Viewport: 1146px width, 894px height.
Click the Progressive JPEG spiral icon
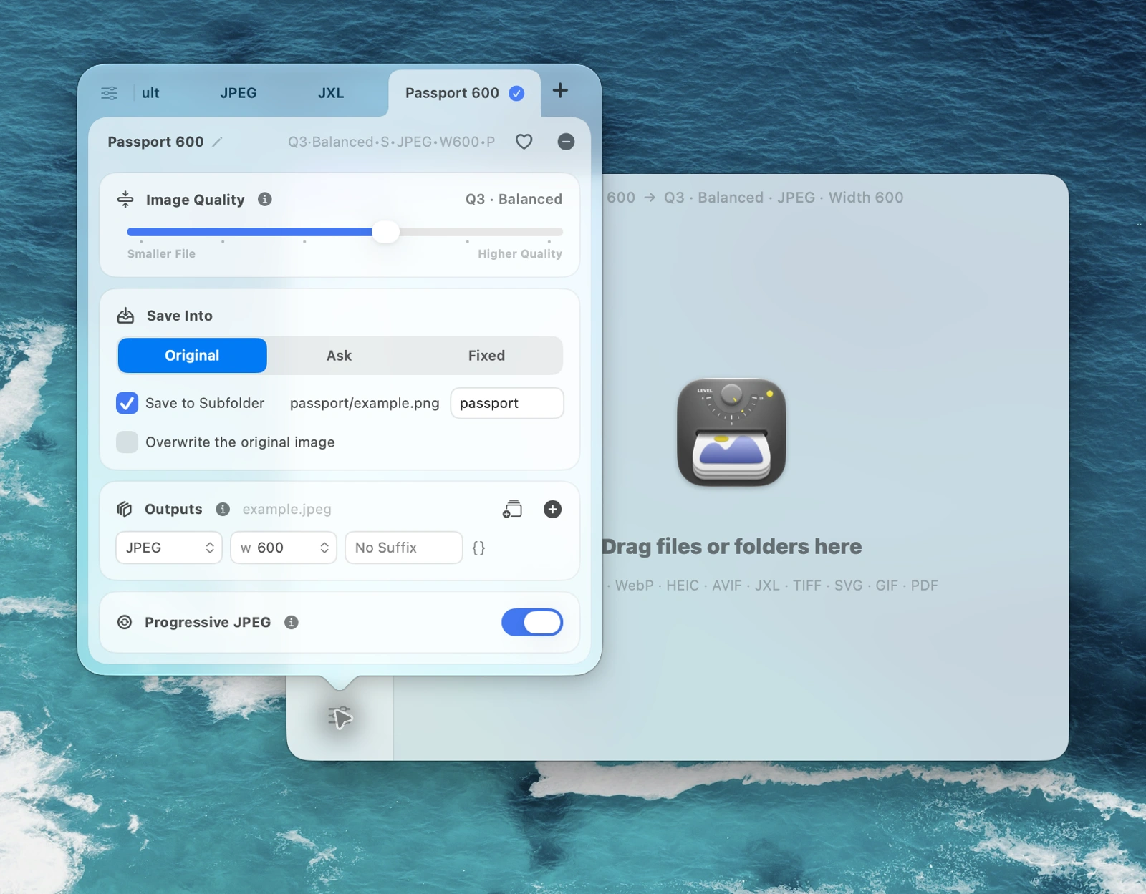[125, 622]
